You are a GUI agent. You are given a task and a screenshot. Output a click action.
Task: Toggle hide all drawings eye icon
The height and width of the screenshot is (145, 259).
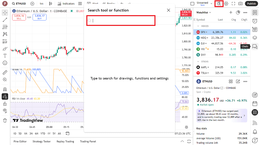point(5,110)
